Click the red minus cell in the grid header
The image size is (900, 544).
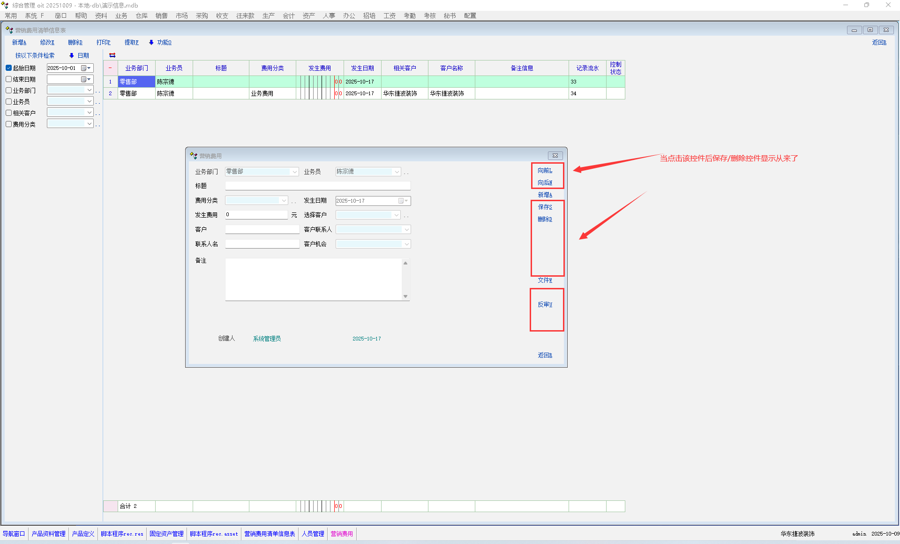[x=110, y=68]
